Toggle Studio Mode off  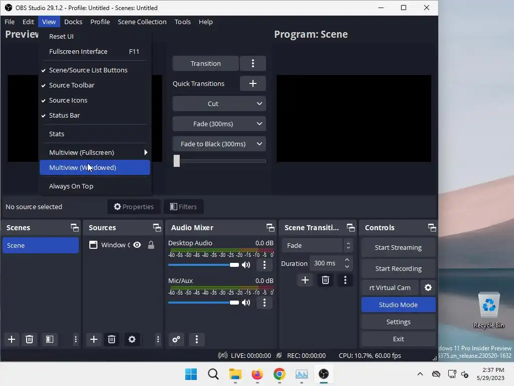tap(398, 305)
